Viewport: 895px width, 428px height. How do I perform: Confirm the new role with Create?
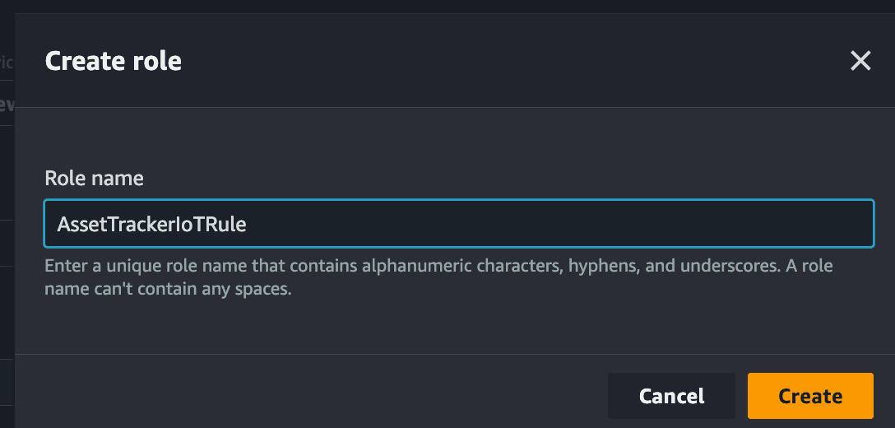pyautogui.click(x=810, y=396)
